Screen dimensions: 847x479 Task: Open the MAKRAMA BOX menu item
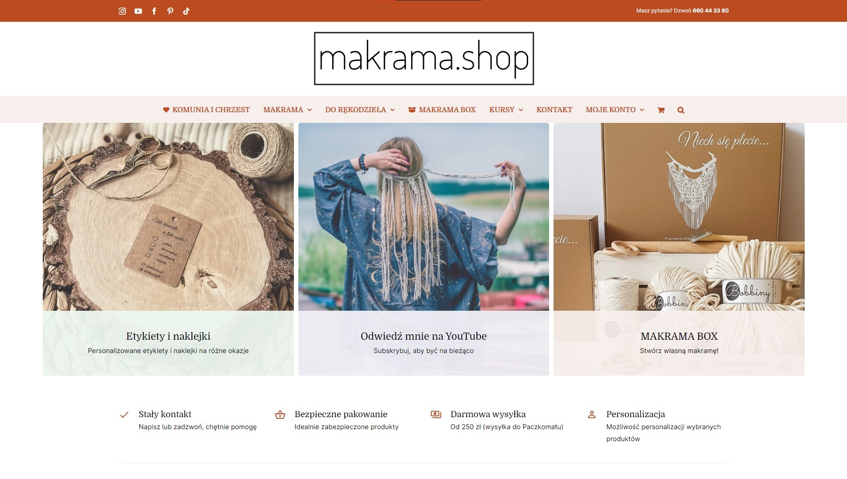(447, 110)
